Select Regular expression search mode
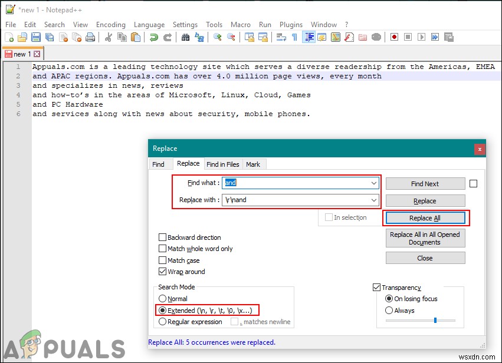 pyautogui.click(x=163, y=322)
